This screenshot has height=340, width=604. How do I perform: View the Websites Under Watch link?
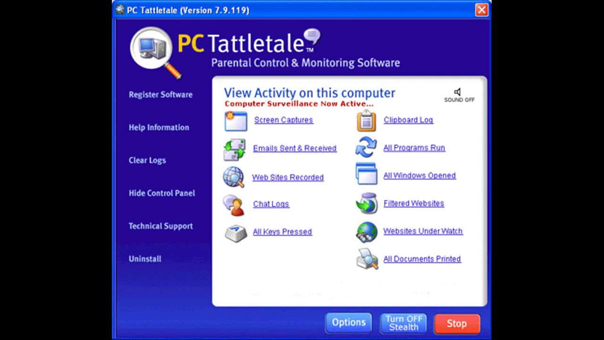tap(423, 231)
